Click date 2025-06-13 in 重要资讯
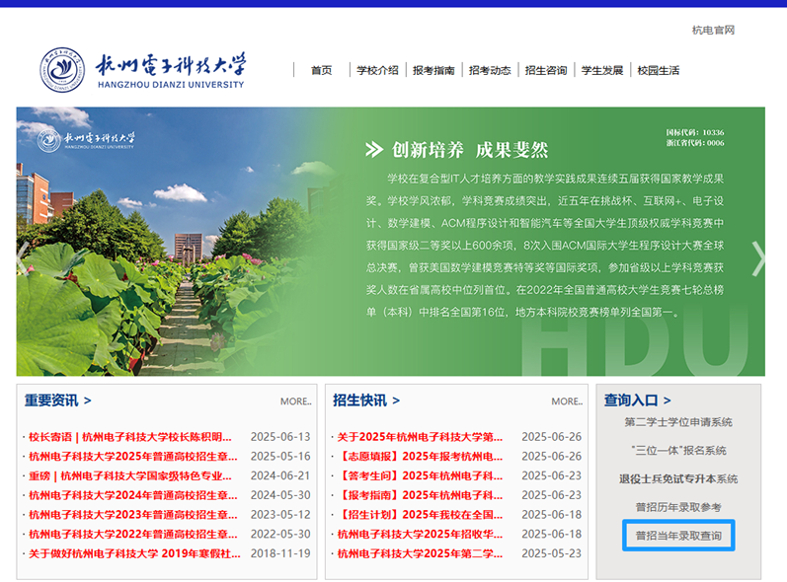This screenshot has height=582, width=787. point(280,437)
